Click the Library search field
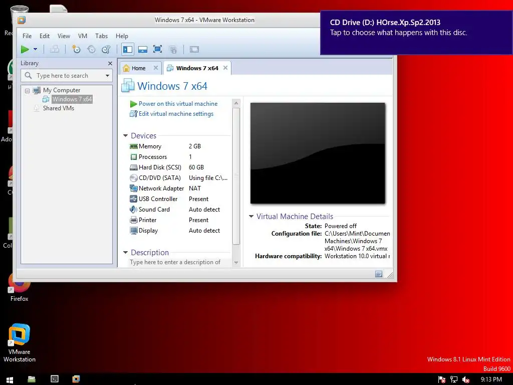 click(x=67, y=76)
